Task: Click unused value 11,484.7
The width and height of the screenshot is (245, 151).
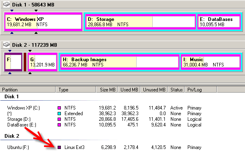Action: [157, 108]
